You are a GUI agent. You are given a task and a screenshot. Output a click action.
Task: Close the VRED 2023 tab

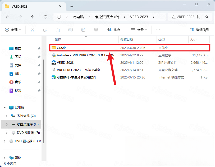click(x=60, y=6)
